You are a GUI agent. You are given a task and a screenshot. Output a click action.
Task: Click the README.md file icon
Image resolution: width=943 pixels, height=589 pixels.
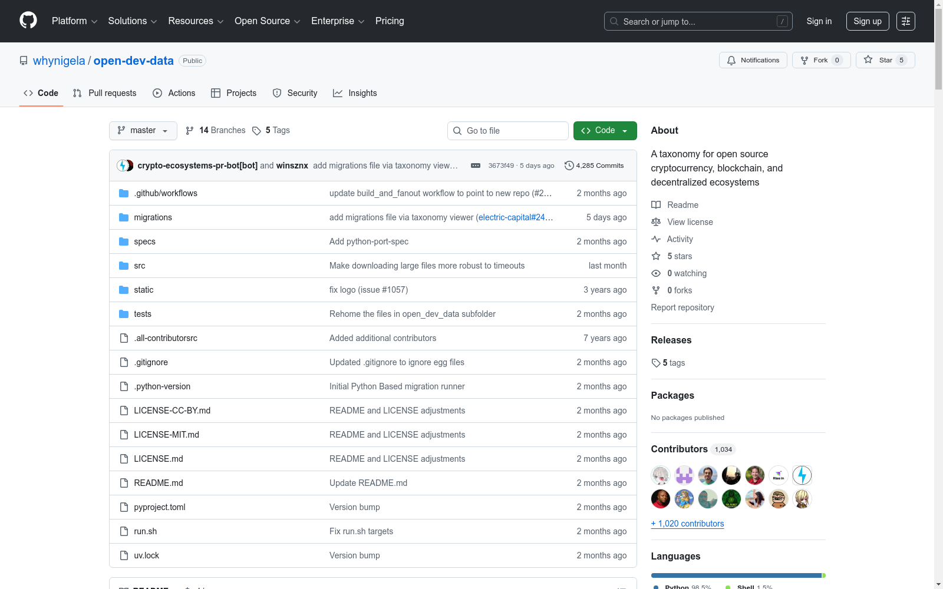click(124, 483)
